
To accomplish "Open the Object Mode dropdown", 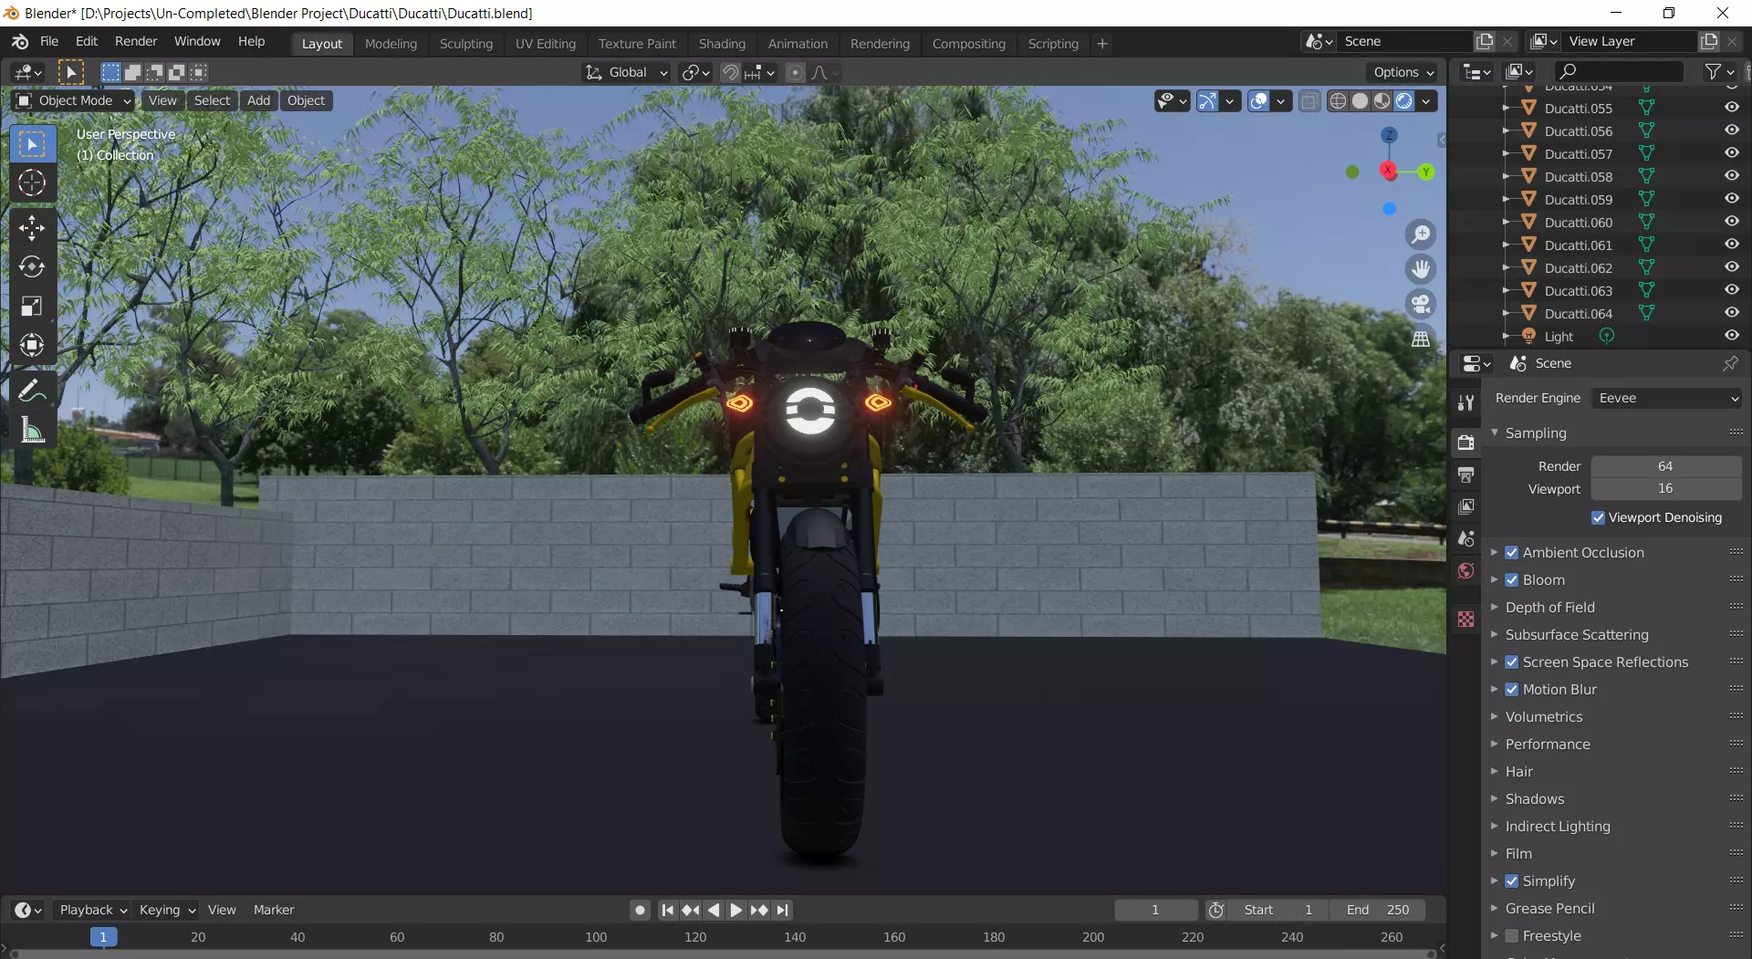I will point(74,100).
